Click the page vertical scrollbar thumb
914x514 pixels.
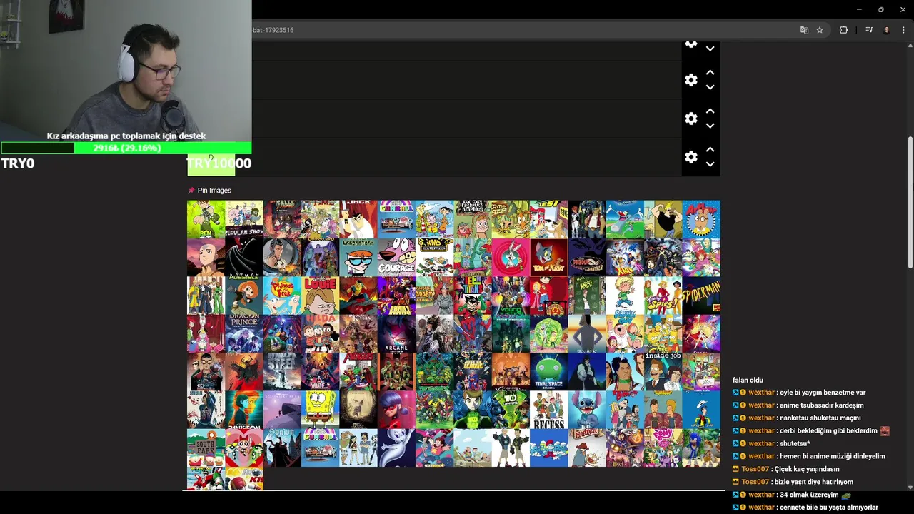pyautogui.click(x=910, y=203)
